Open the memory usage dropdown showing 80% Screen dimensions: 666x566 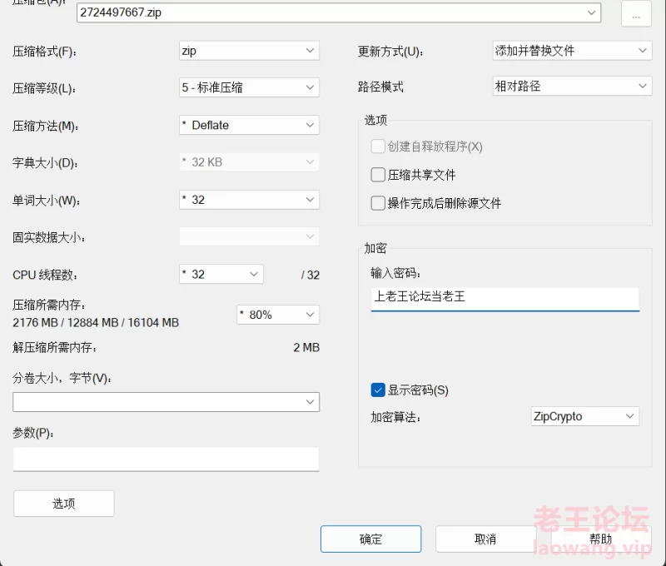point(278,315)
